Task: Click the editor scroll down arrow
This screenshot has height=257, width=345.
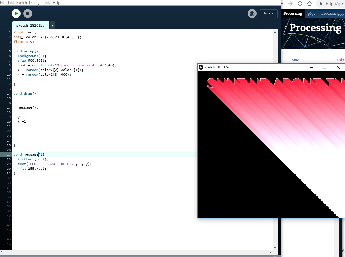Action: point(275,247)
